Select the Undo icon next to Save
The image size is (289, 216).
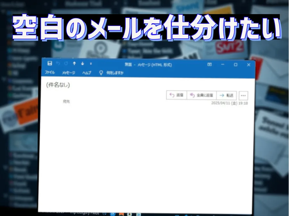[57, 64]
